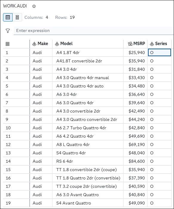
Task: Select the Make column header
Action: [x=41, y=44]
